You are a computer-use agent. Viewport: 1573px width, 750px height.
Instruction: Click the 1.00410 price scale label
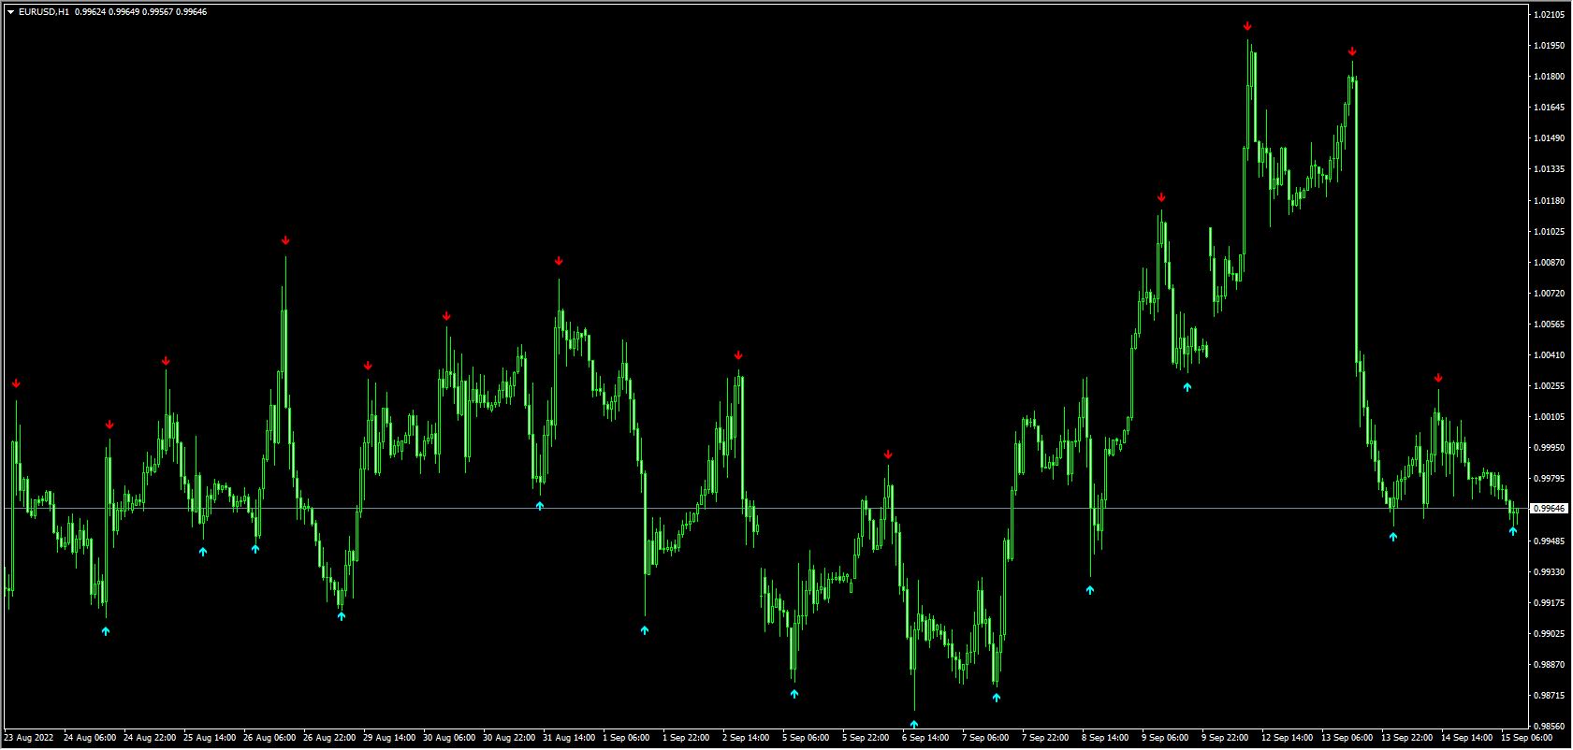point(1550,355)
